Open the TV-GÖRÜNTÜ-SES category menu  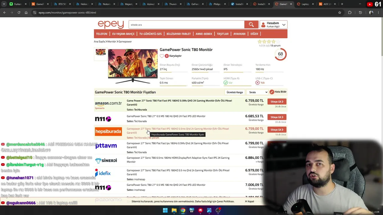pos(150,34)
